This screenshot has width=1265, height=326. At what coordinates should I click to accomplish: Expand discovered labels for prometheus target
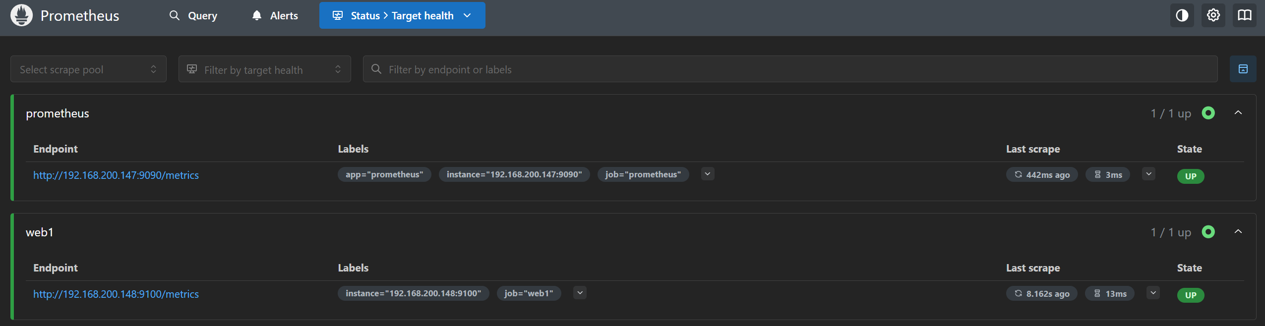click(708, 174)
